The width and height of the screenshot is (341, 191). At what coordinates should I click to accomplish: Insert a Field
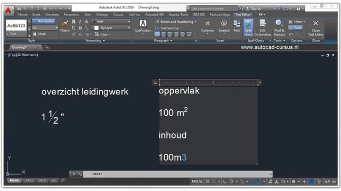(237, 26)
